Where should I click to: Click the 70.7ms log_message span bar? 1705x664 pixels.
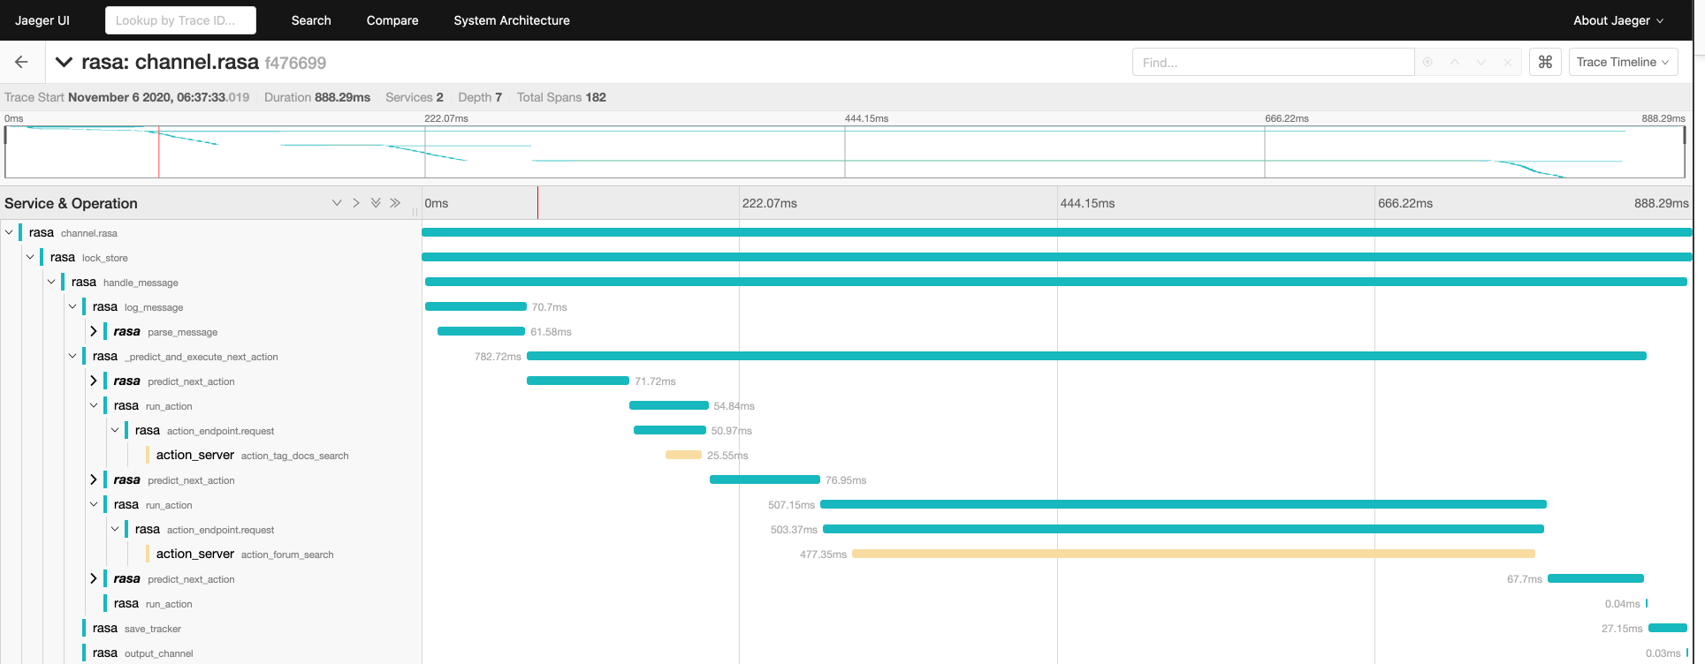click(476, 306)
